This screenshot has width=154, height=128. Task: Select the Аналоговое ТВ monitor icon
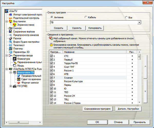(15, 72)
